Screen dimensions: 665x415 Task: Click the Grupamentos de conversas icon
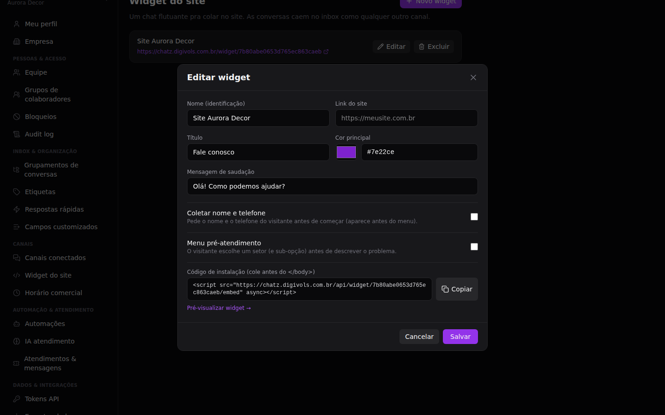pyautogui.click(x=16, y=170)
